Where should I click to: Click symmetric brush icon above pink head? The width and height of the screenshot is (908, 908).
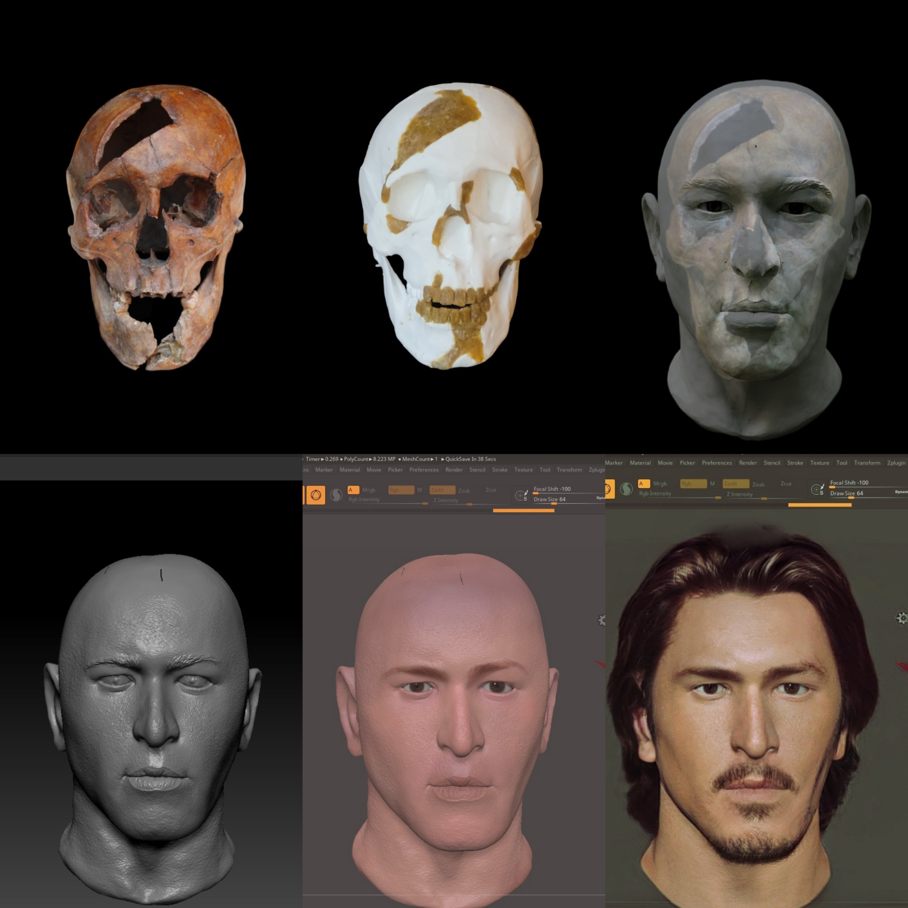pyautogui.click(x=521, y=495)
